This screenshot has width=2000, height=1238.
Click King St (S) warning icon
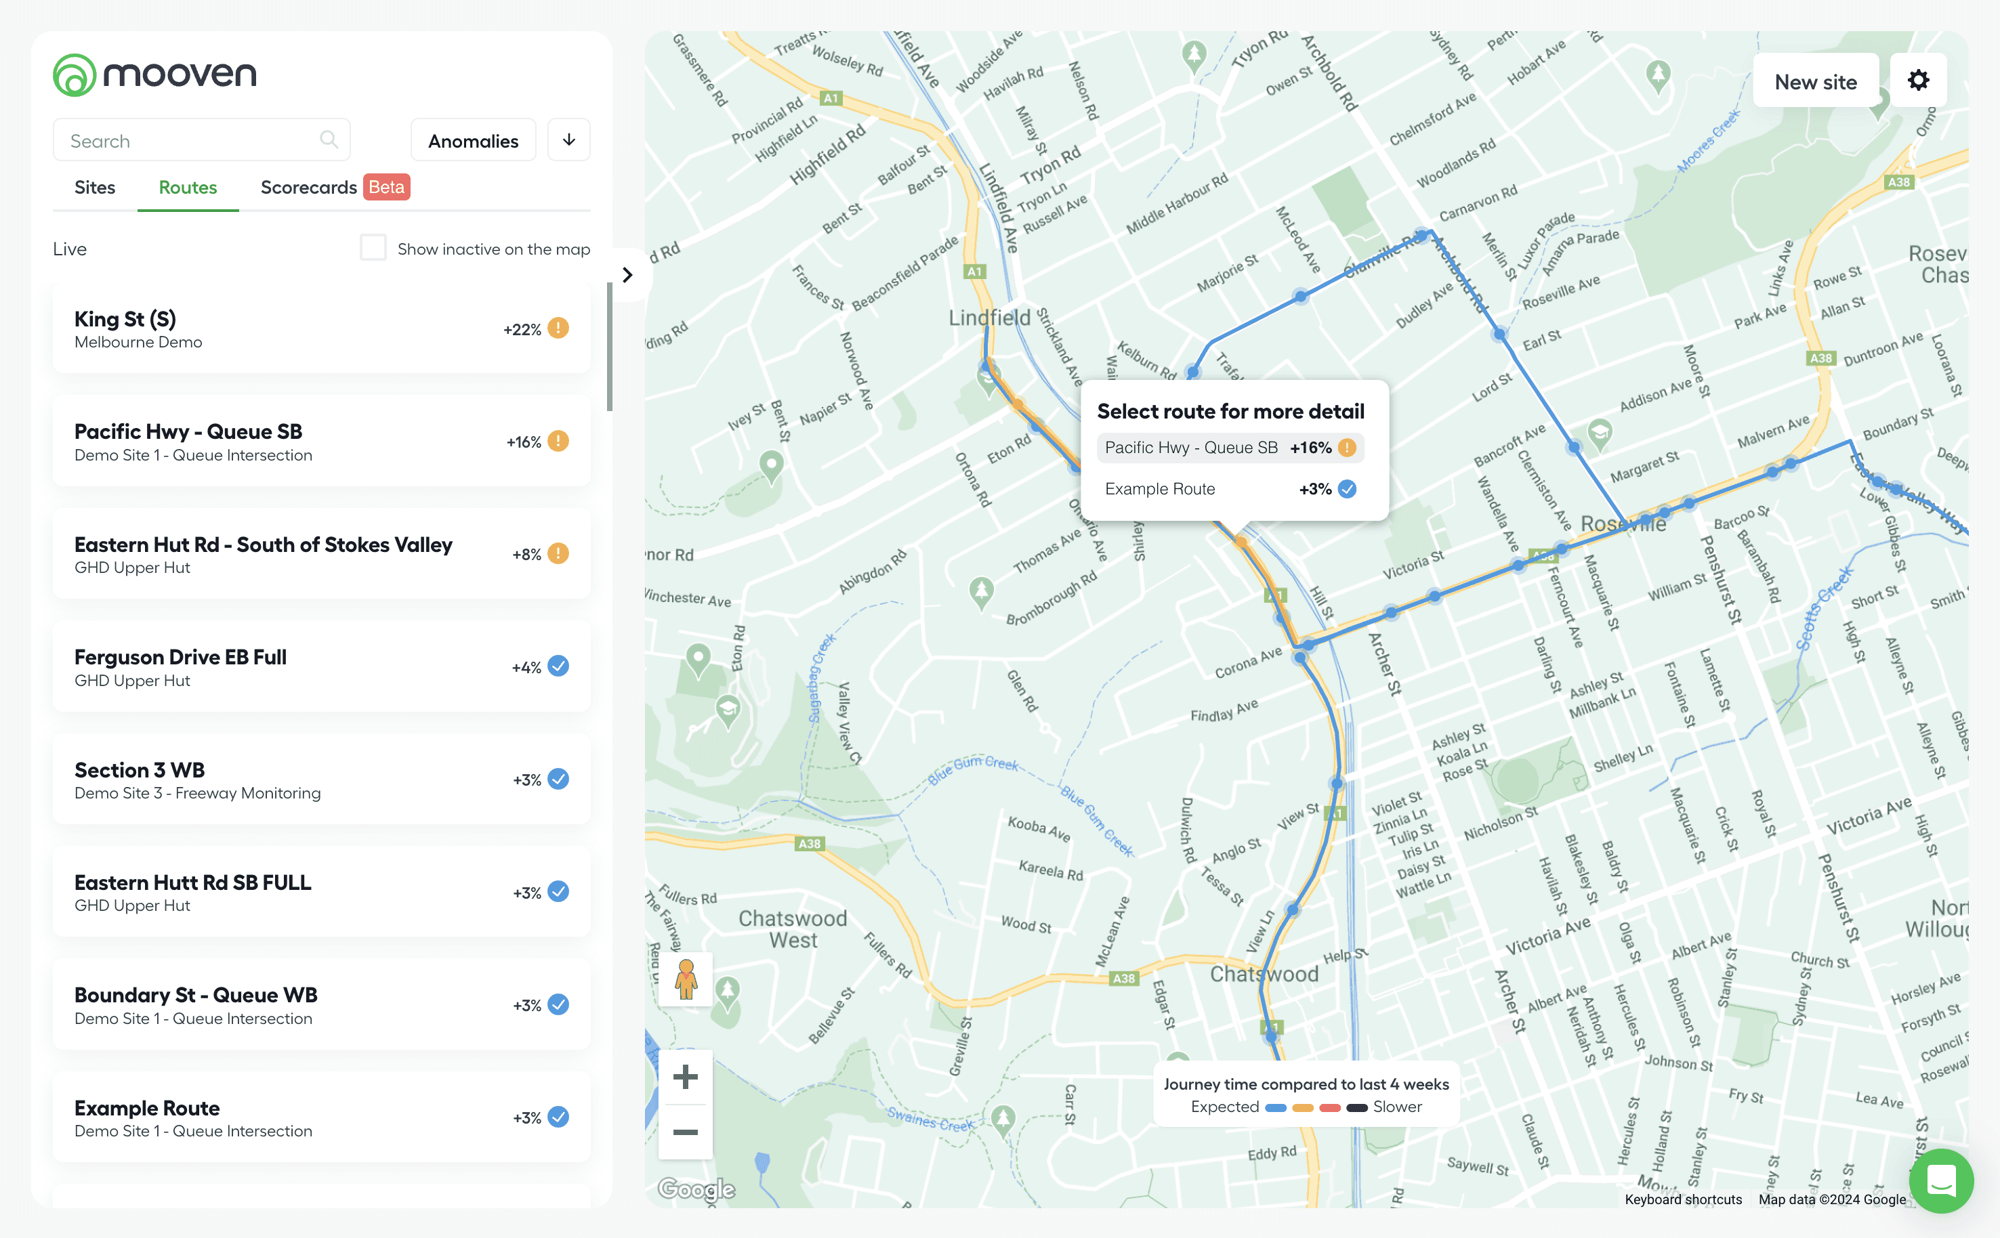(x=558, y=328)
